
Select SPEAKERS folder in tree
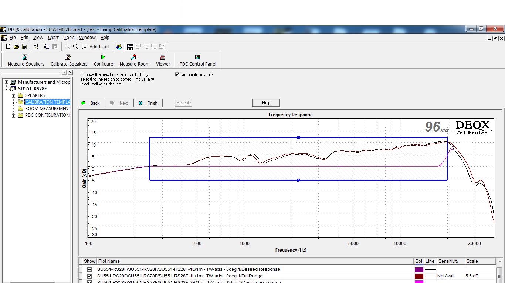click(x=31, y=95)
